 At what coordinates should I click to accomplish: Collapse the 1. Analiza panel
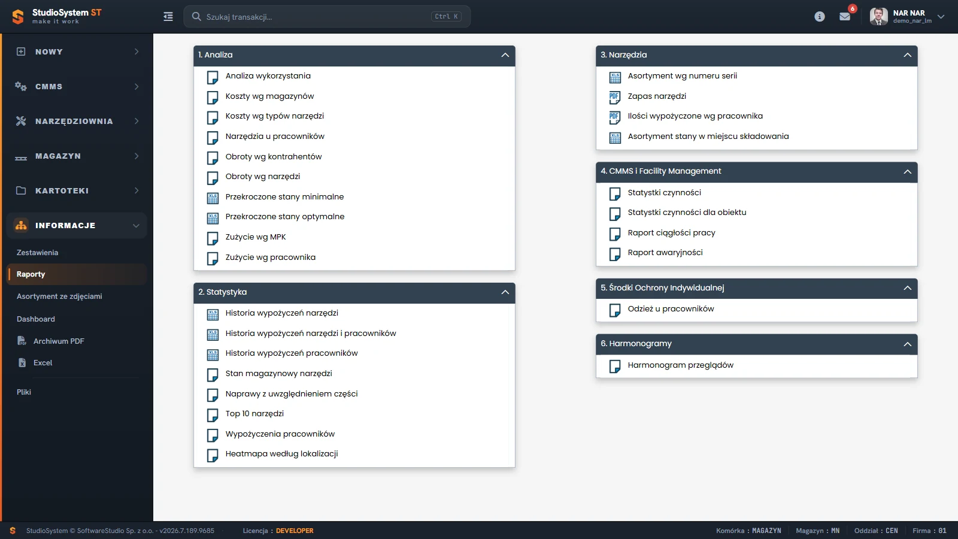pos(505,55)
